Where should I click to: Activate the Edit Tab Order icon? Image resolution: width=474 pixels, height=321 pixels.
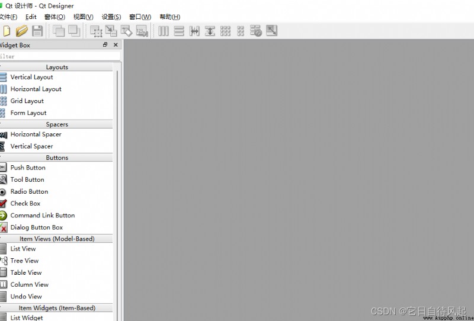142,31
